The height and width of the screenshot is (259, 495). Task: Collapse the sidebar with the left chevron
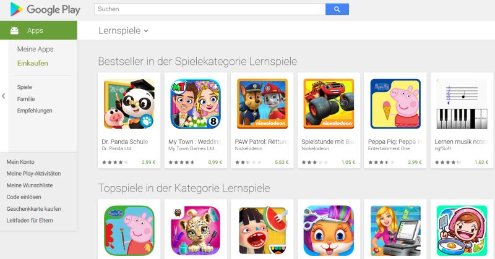[4, 96]
